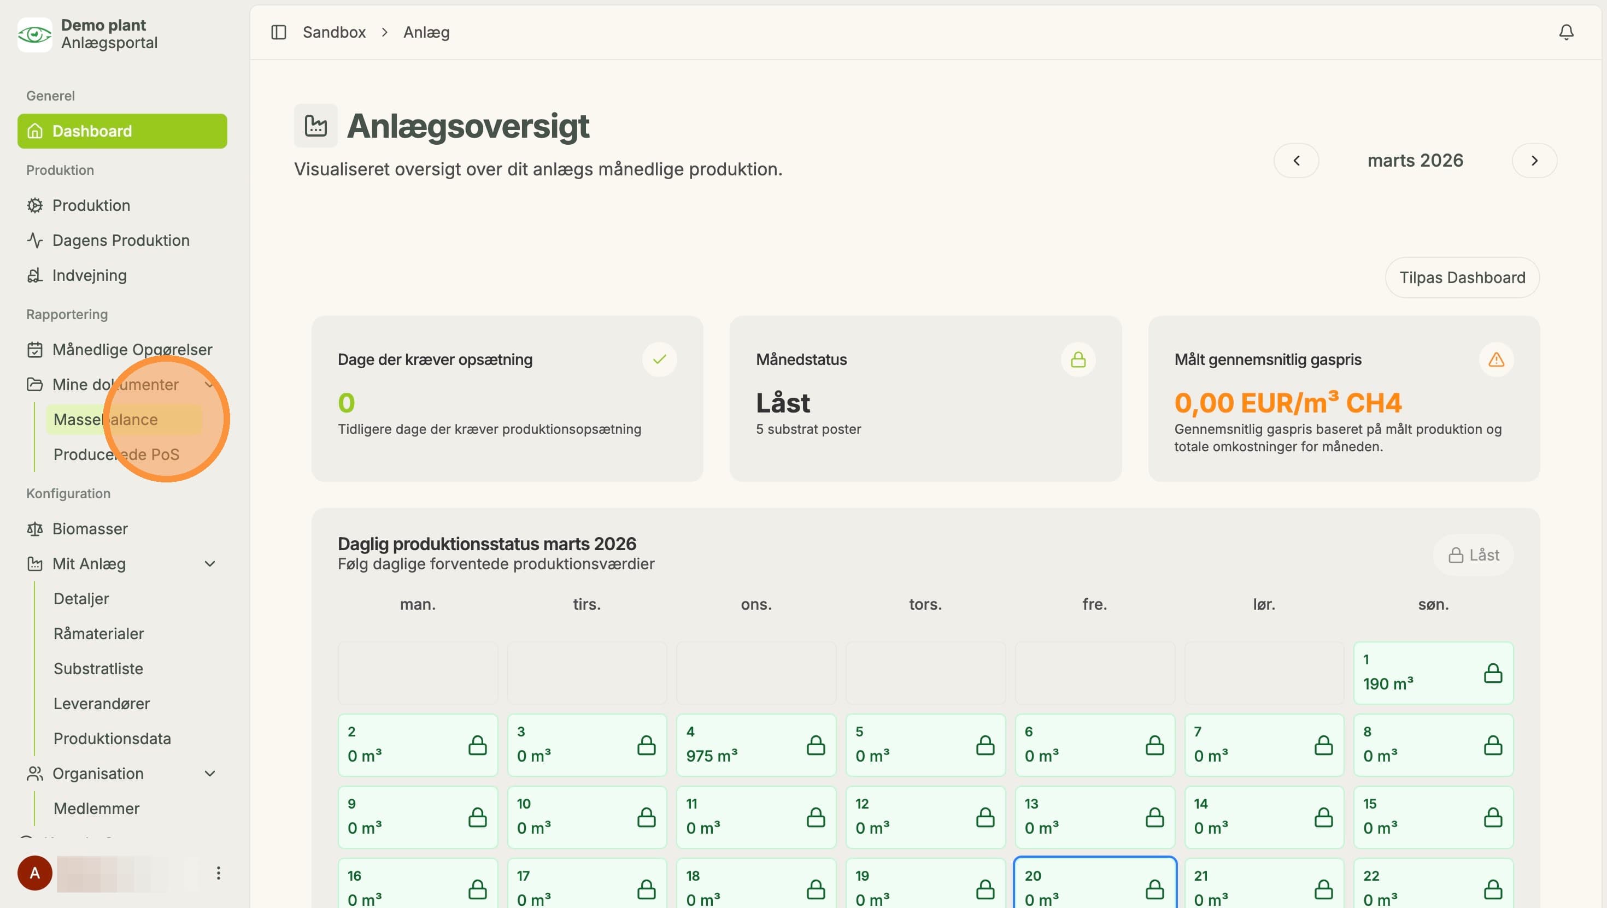Click the Låst button in calendar header

click(1473, 555)
